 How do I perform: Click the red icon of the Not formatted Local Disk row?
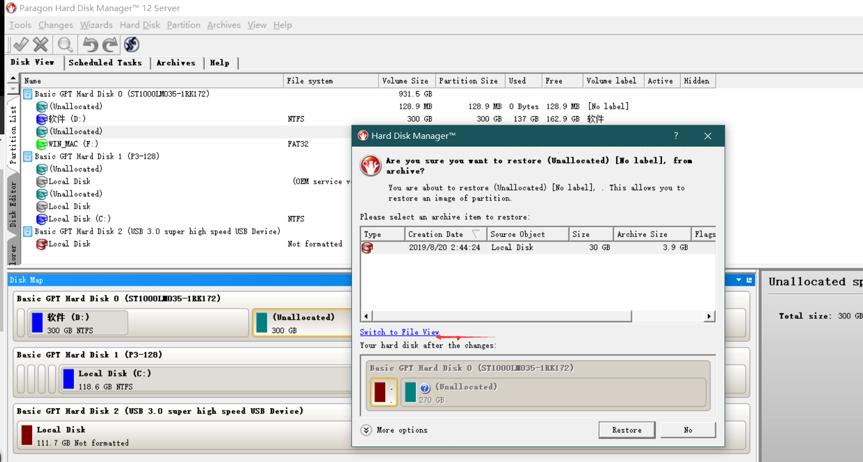(x=42, y=244)
